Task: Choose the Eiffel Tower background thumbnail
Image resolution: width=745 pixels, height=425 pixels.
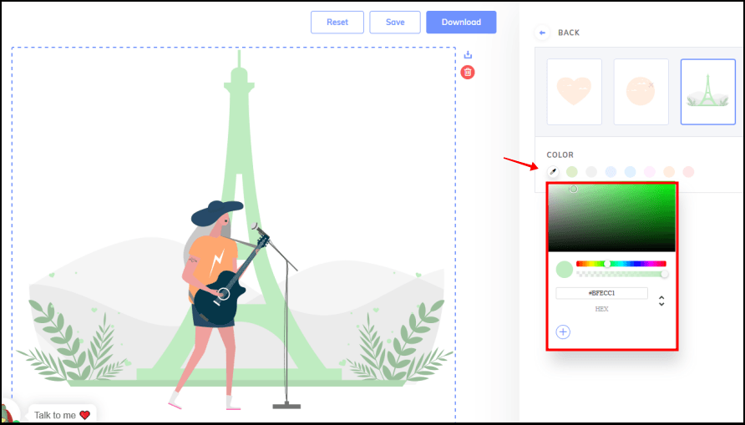Action: tap(708, 92)
